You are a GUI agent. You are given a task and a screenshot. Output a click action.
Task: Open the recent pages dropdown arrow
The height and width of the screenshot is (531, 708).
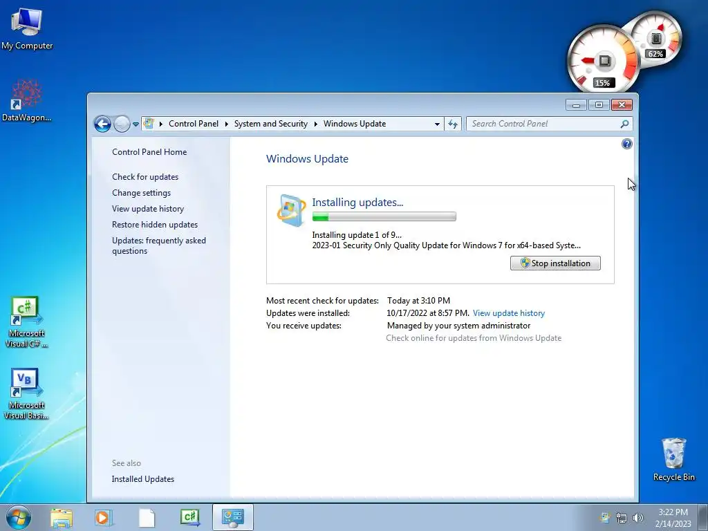point(136,124)
